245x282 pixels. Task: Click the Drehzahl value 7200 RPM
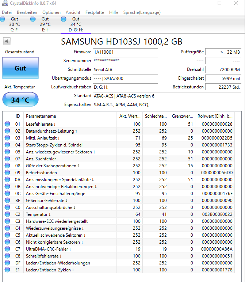(223, 70)
